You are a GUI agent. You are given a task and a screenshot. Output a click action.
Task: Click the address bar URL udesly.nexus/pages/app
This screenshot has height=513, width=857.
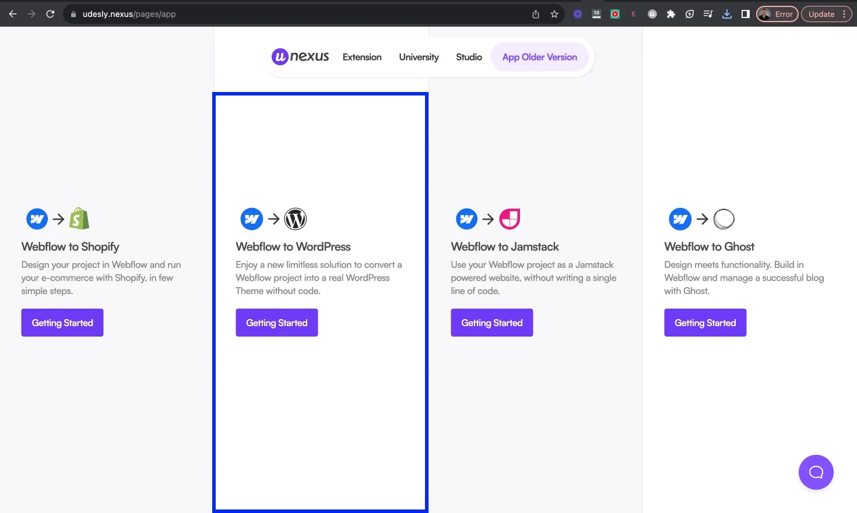(129, 14)
